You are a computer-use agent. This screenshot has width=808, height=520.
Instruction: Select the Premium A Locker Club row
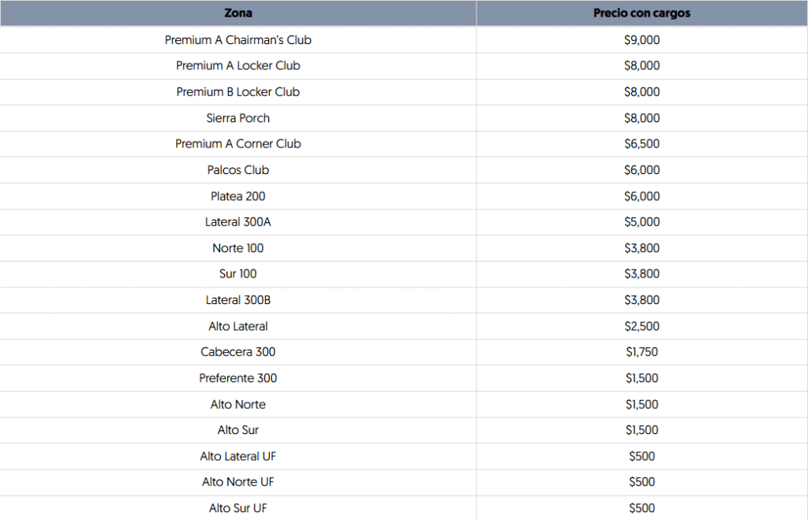(238, 65)
